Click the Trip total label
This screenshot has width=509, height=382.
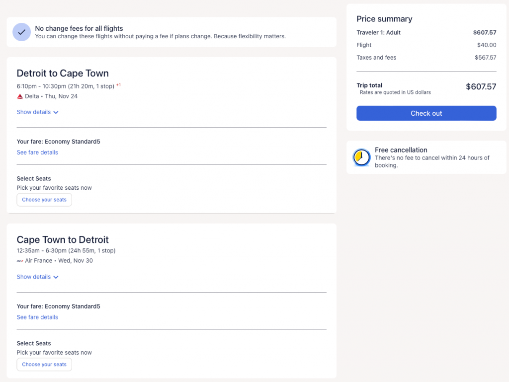click(x=369, y=85)
